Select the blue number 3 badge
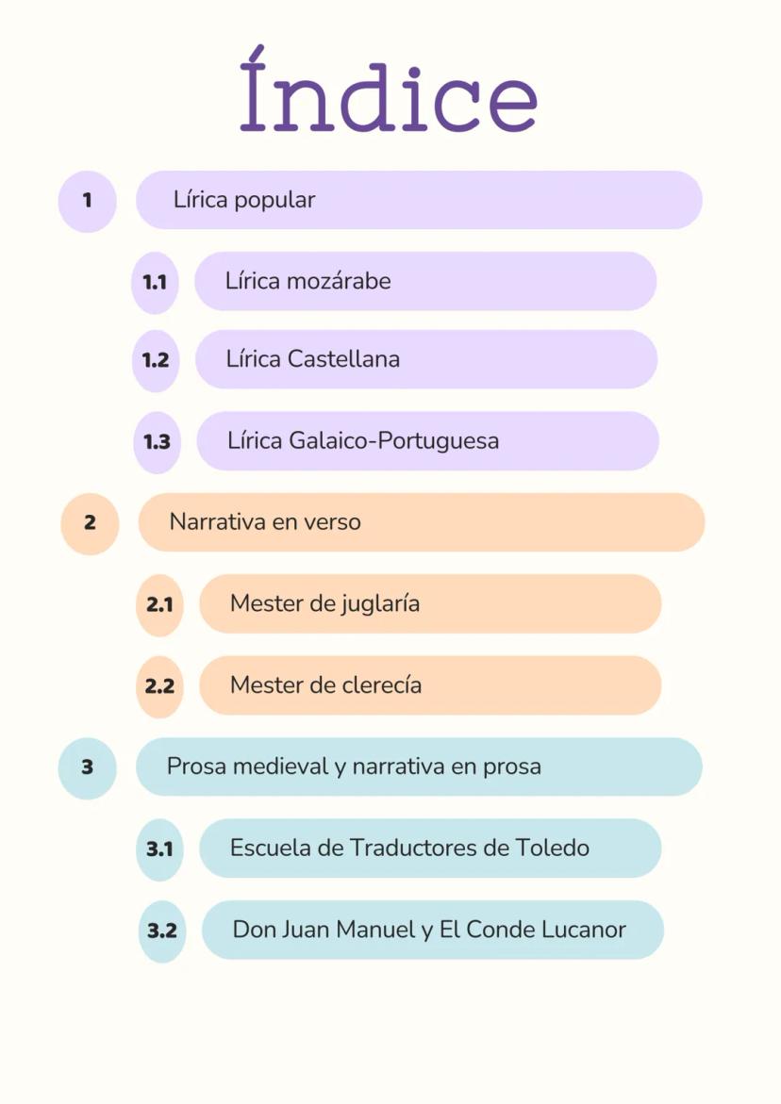This screenshot has height=1104, width=781. coord(87,768)
